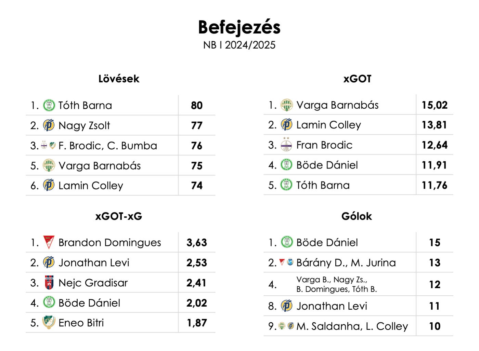Click the M. Saldanha, L. Colley row
The image size is (479, 351).
point(358,326)
